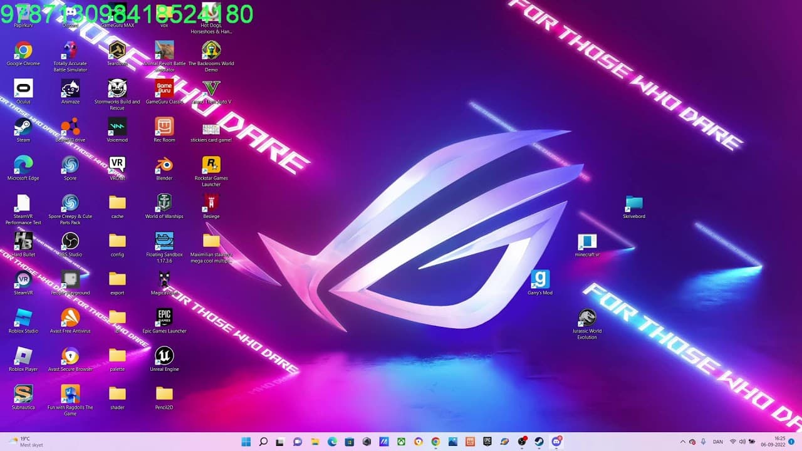
Task: Select the palette folder on desktop
Action: tap(117, 360)
